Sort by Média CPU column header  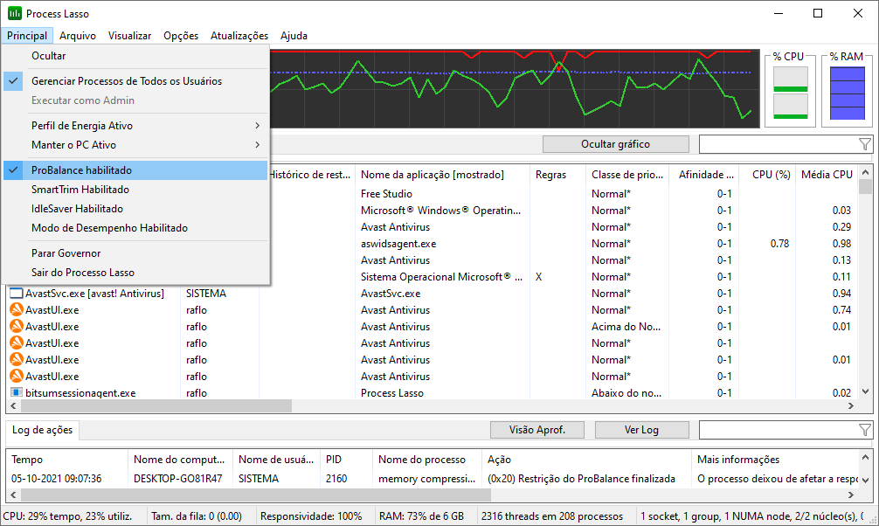click(x=827, y=175)
